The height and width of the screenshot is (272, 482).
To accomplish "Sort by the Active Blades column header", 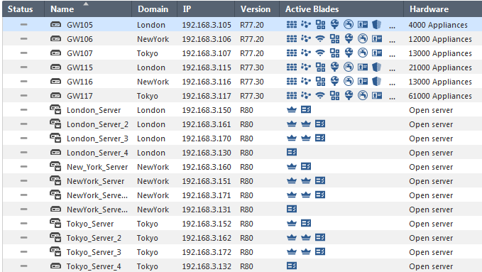I will (312, 9).
